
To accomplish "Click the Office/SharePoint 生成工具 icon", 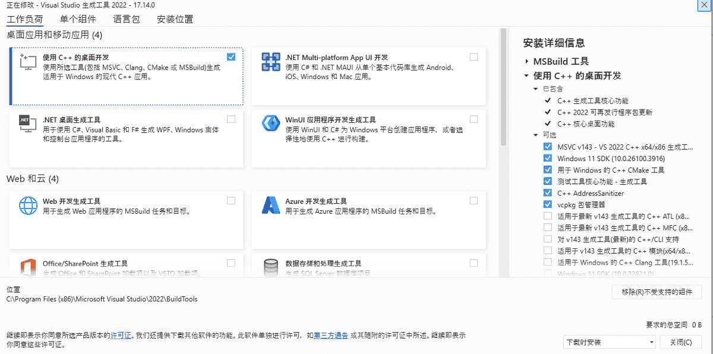I will click(x=28, y=267).
